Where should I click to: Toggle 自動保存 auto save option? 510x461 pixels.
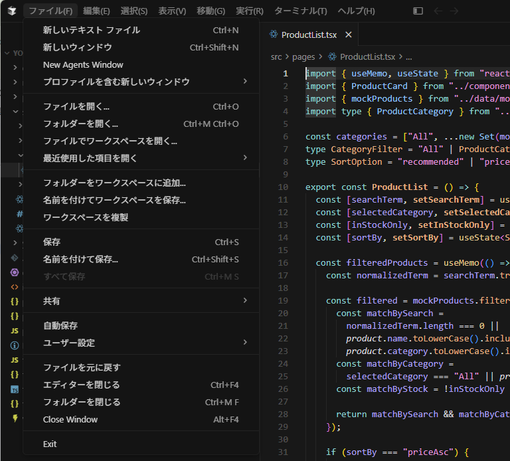click(141, 325)
